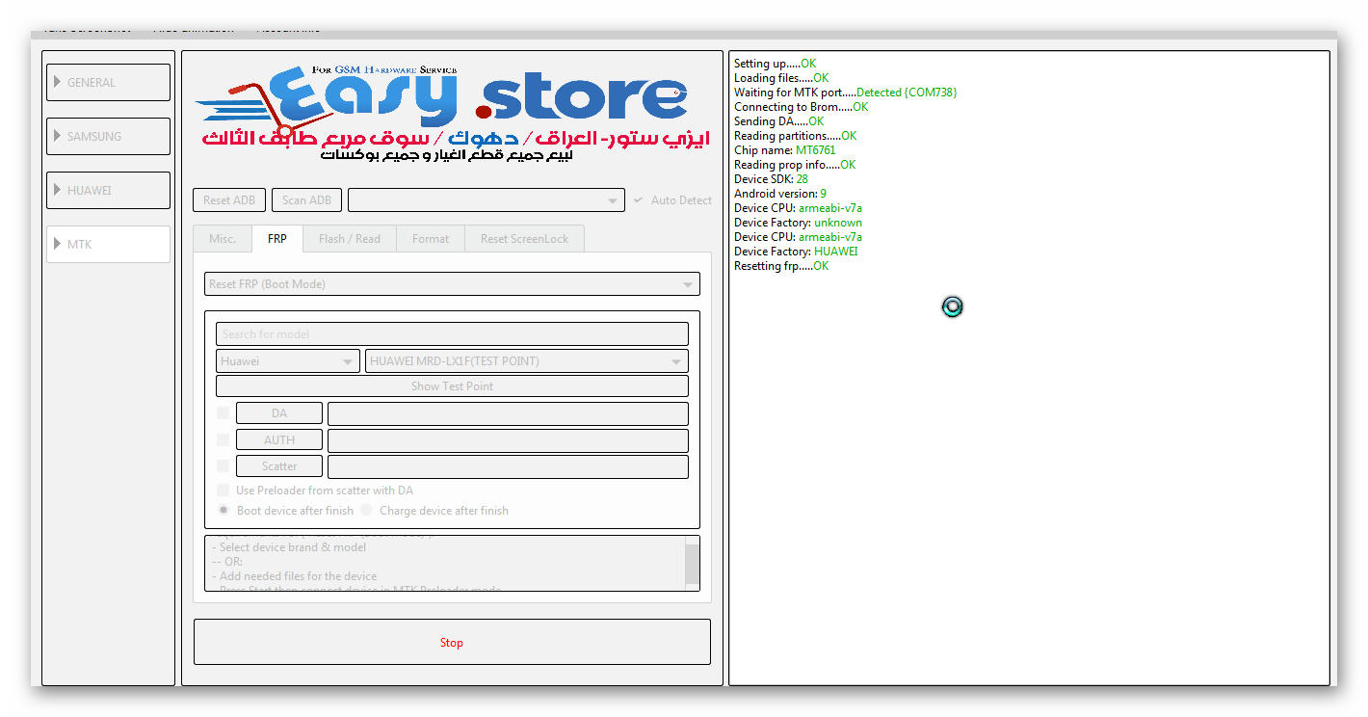Click the Show Test Point button
The image size is (1368, 717).
(x=452, y=386)
